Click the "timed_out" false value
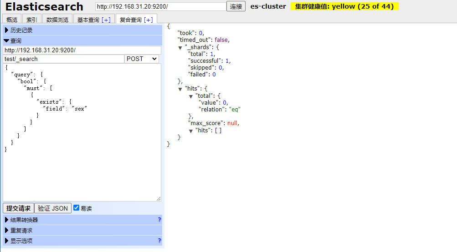 [221, 40]
